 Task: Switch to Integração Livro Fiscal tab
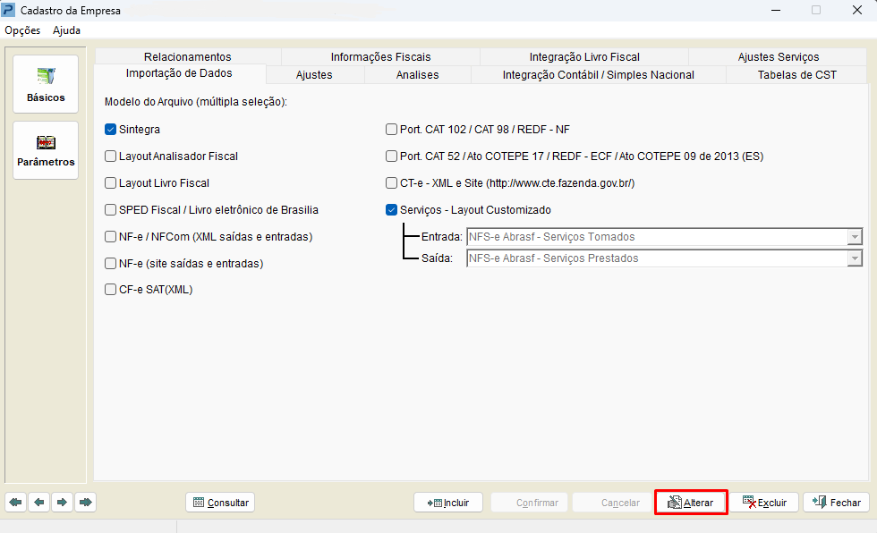[584, 57]
